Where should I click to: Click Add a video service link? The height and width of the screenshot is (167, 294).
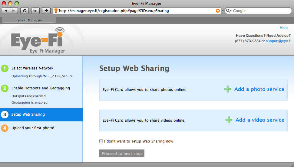coord(260,120)
